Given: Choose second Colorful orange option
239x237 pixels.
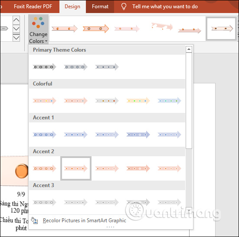Looking at the screenshot, I should coord(75,101).
